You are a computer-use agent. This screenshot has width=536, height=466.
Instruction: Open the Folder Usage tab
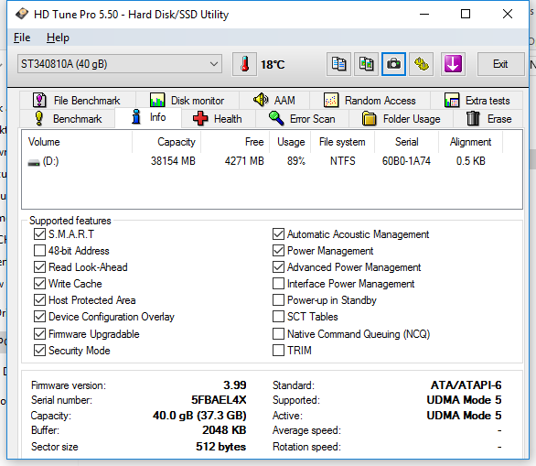click(x=401, y=119)
